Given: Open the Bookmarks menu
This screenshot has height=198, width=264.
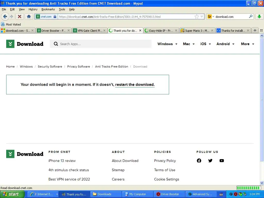Looking at the screenshot, I should tap(48, 9).
